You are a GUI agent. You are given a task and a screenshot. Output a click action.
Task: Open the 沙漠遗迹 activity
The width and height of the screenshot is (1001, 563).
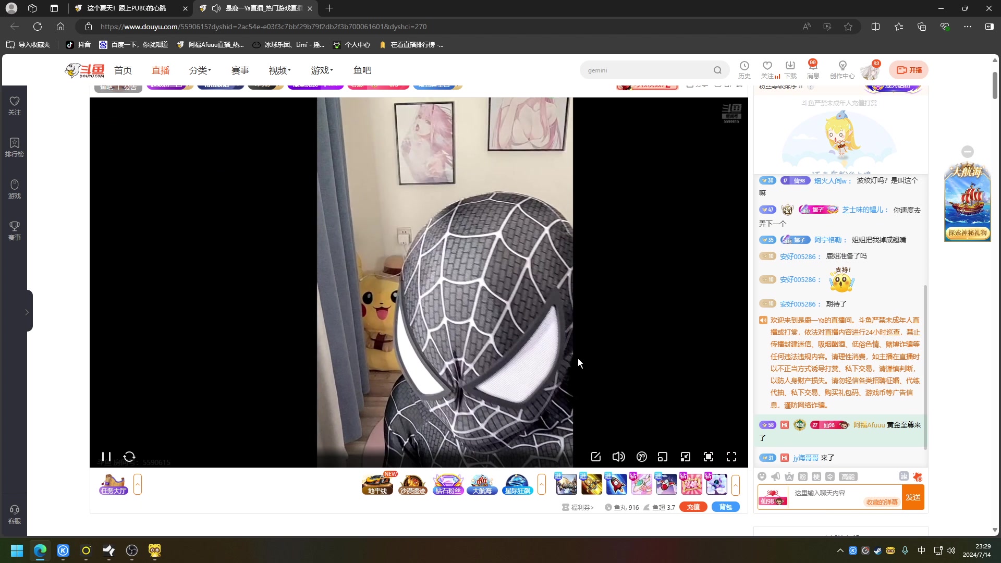(413, 484)
